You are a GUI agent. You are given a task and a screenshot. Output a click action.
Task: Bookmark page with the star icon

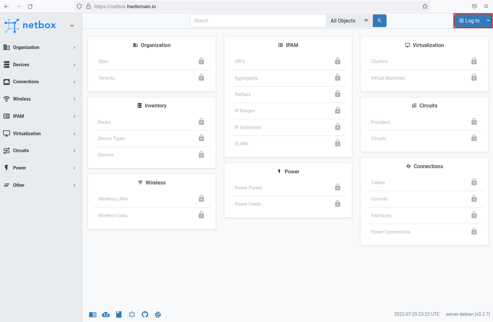pyautogui.click(x=425, y=6)
